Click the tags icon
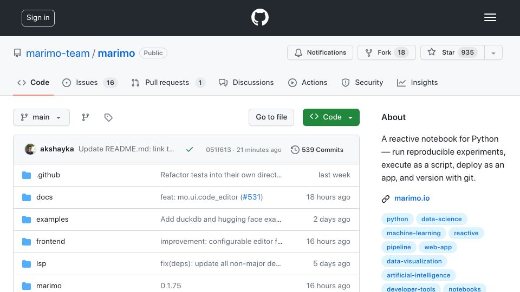Screen dimensions: 520x292 tap(108, 117)
